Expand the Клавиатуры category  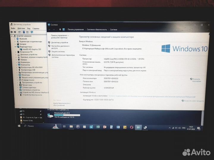click(x=16, y=62)
